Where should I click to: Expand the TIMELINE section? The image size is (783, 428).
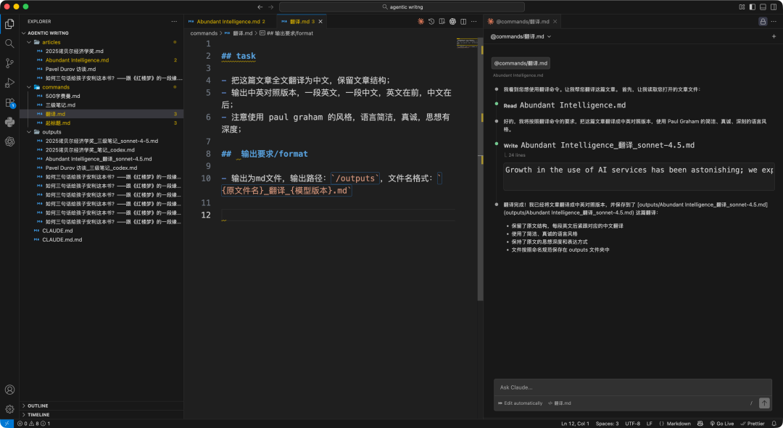coord(101,415)
